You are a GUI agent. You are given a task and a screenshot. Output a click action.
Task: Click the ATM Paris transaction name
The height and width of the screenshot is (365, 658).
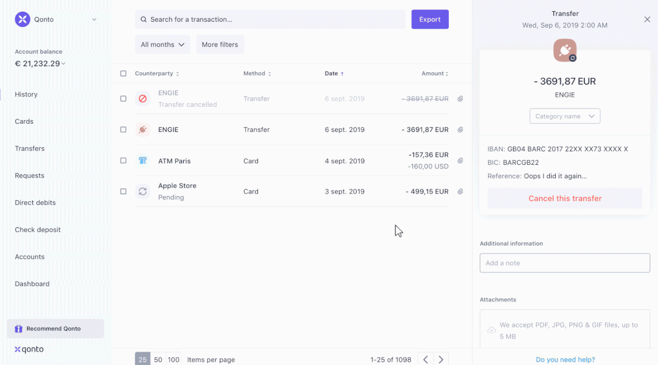click(174, 161)
